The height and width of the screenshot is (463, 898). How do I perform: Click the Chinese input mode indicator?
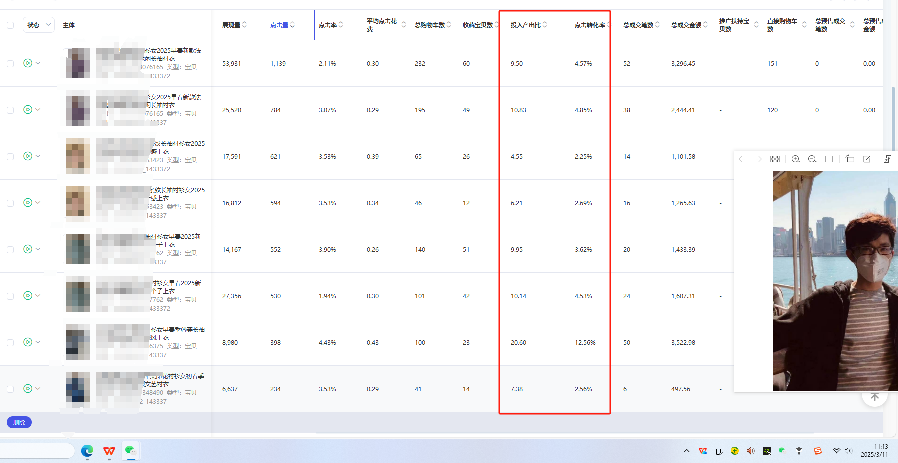tap(799, 451)
